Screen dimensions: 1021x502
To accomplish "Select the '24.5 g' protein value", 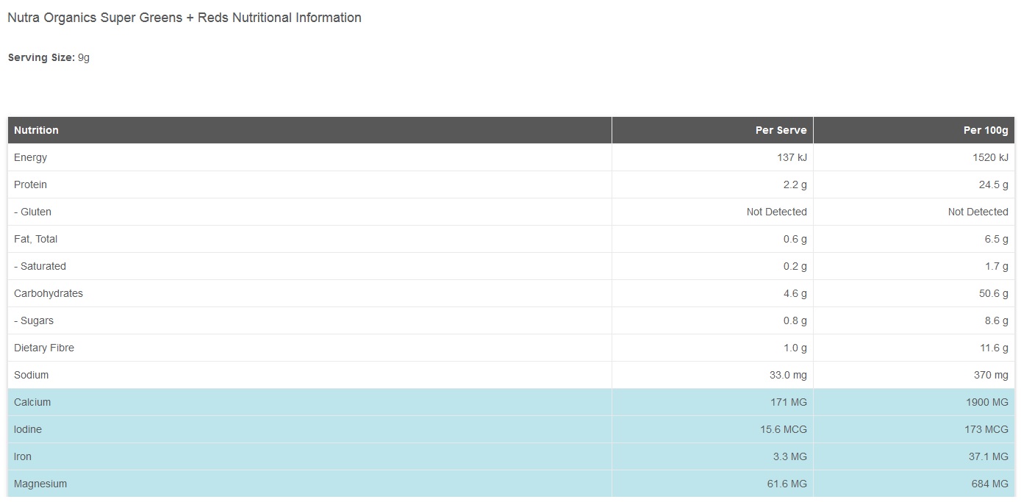I will pos(994,184).
